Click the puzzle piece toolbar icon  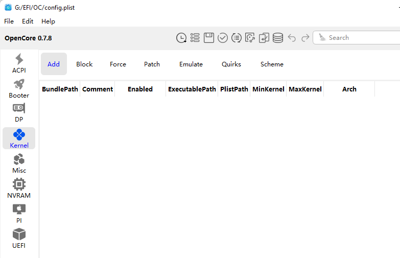coord(250,38)
